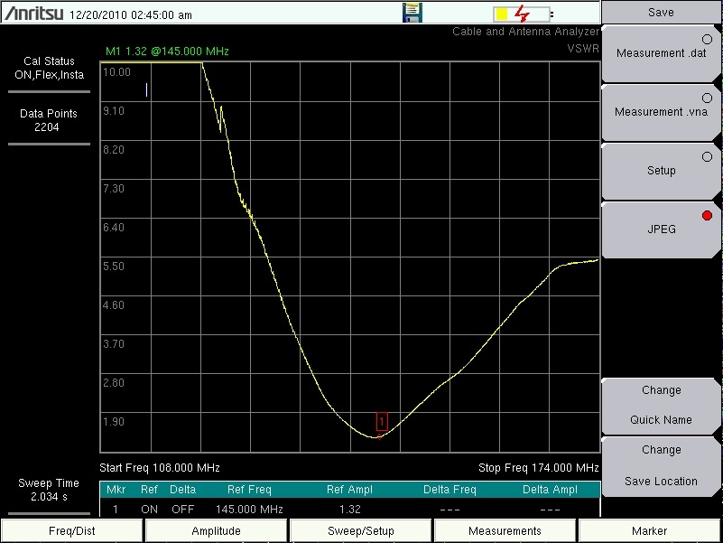This screenshot has height=543, width=723.
Task: Choose the Setup save type option
Action: 661,171
